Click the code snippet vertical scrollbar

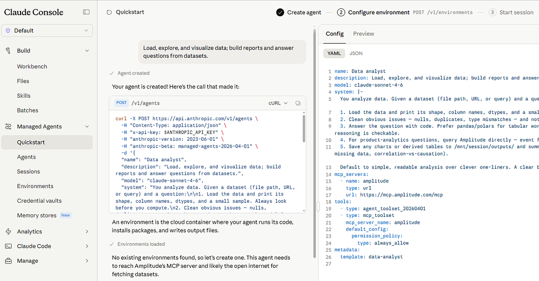tap(304, 129)
